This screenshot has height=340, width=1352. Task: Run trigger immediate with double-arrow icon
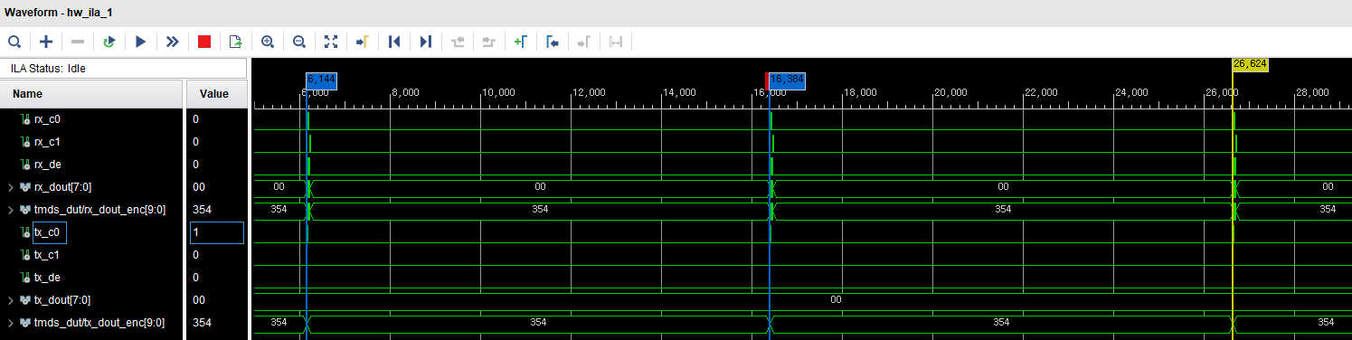(x=172, y=42)
